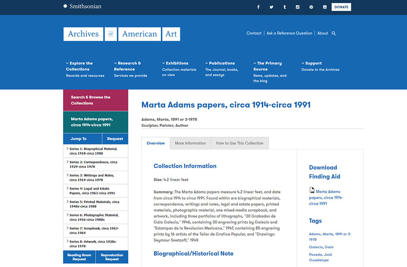Click the Smithsonian sunburst logo
The width and height of the screenshot is (407, 267).
[65, 6]
